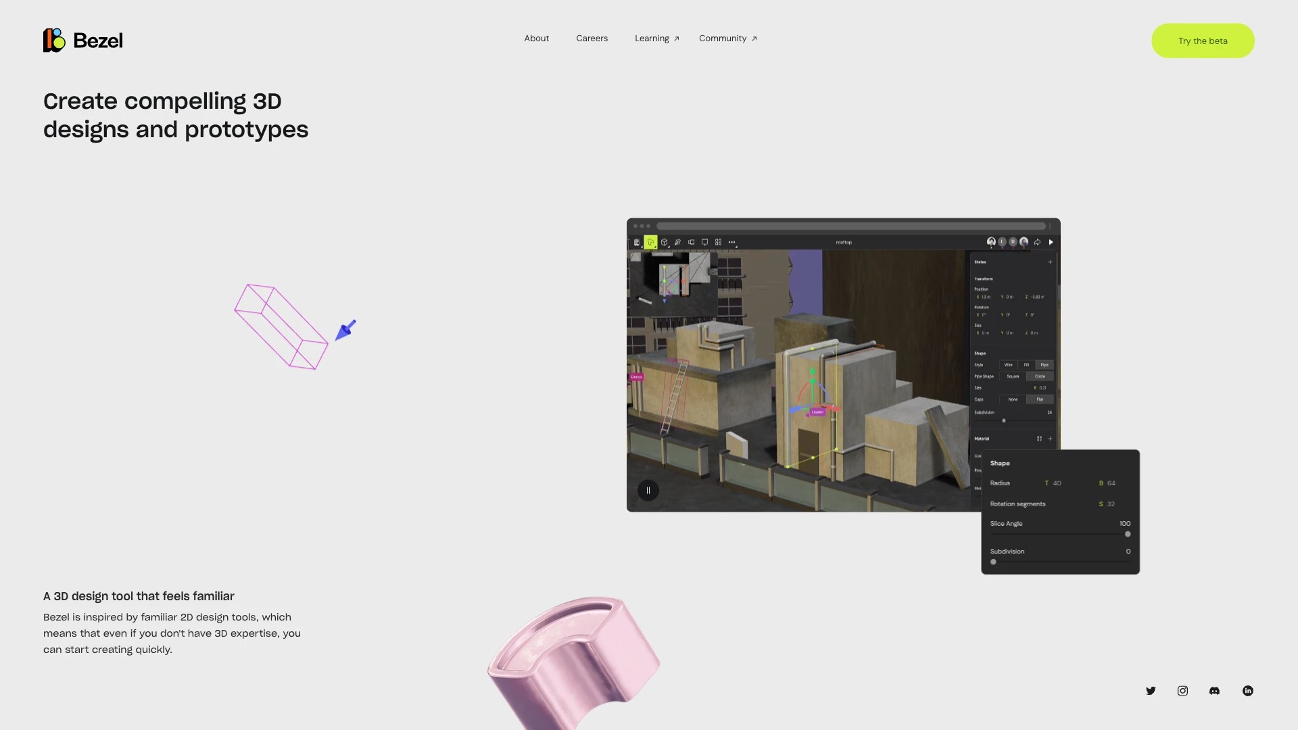Open the Twitter social link icon
The width and height of the screenshot is (1298, 730).
1151,691
